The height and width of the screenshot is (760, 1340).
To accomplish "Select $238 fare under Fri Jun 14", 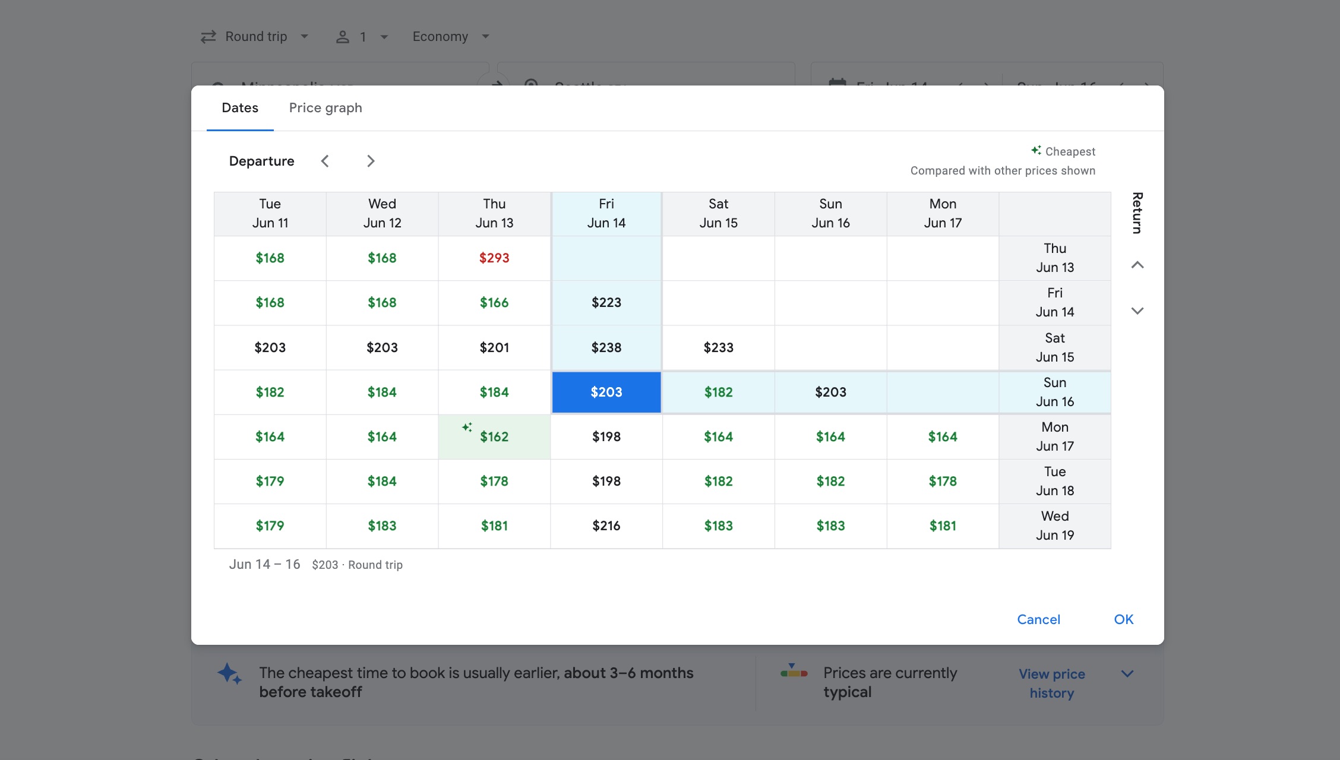I will 606,347.
